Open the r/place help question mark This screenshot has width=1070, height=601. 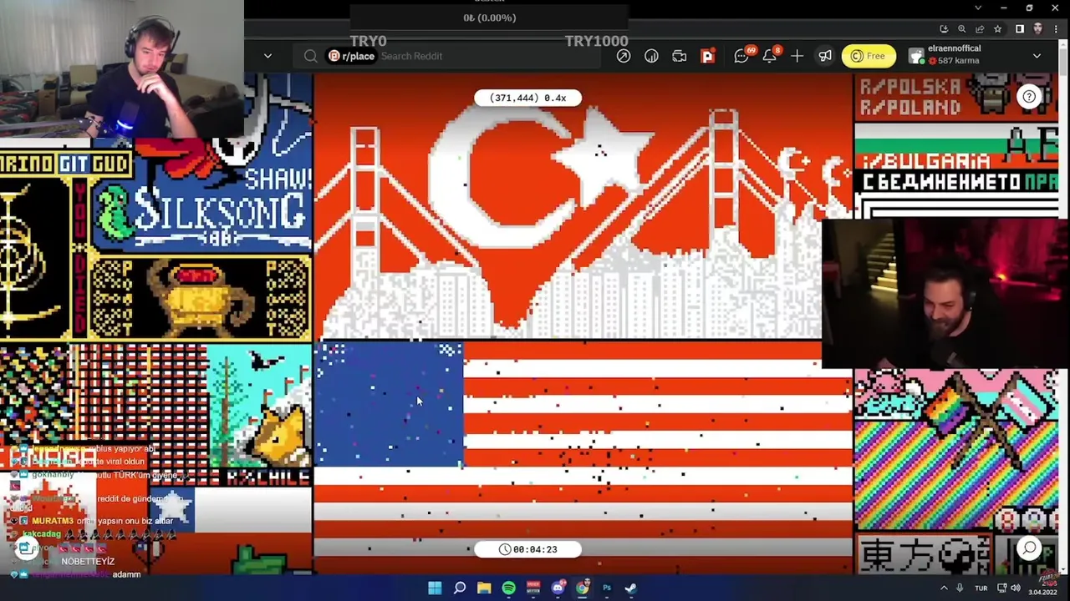click(1029, 97)
